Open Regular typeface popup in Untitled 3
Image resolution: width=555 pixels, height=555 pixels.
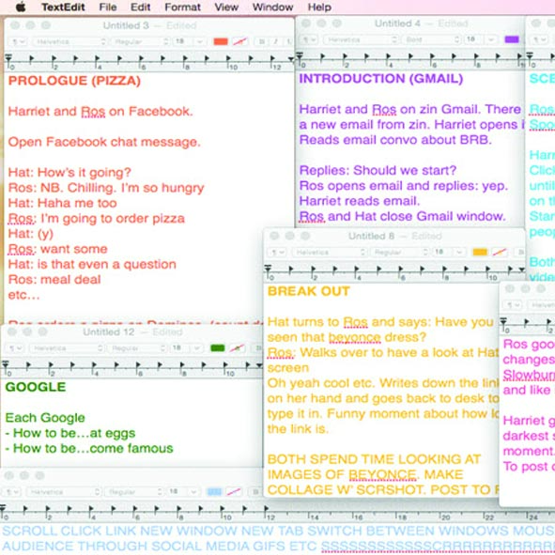pos(141,41)
